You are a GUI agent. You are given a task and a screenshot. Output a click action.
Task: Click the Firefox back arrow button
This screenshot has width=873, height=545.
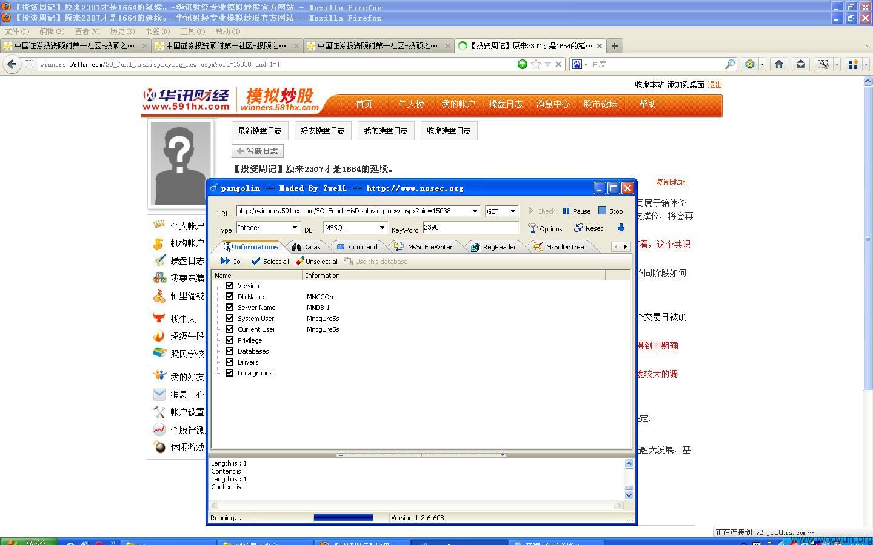12,64
